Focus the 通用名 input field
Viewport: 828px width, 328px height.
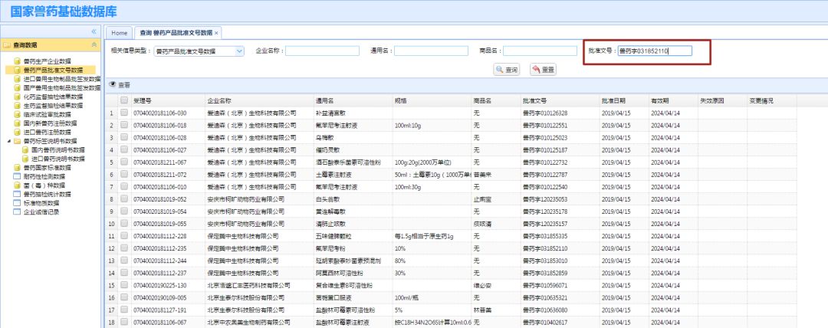tap(431, 51)
